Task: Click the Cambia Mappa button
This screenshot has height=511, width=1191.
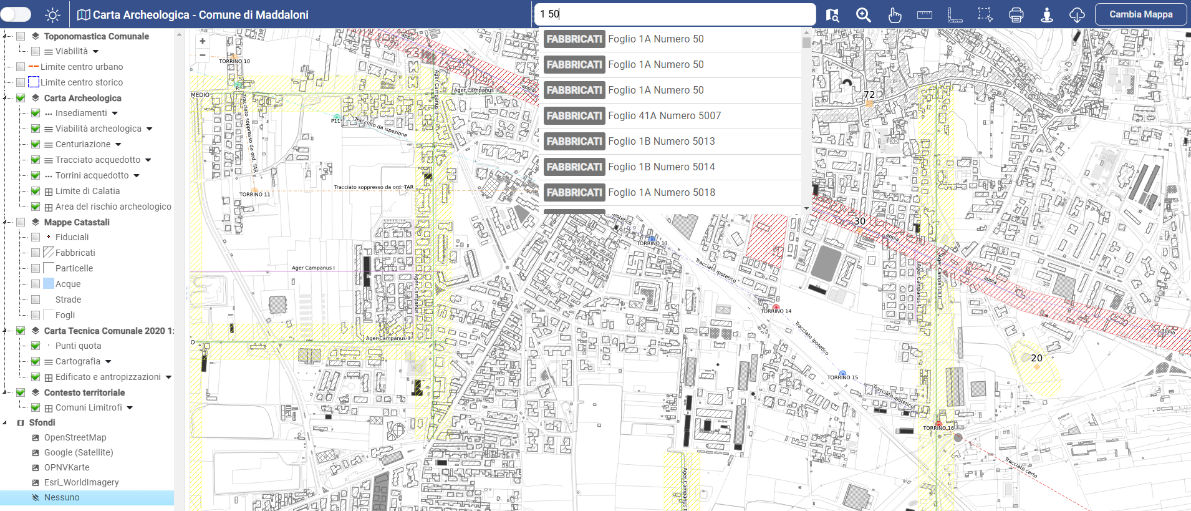Action: [1140, 14]
